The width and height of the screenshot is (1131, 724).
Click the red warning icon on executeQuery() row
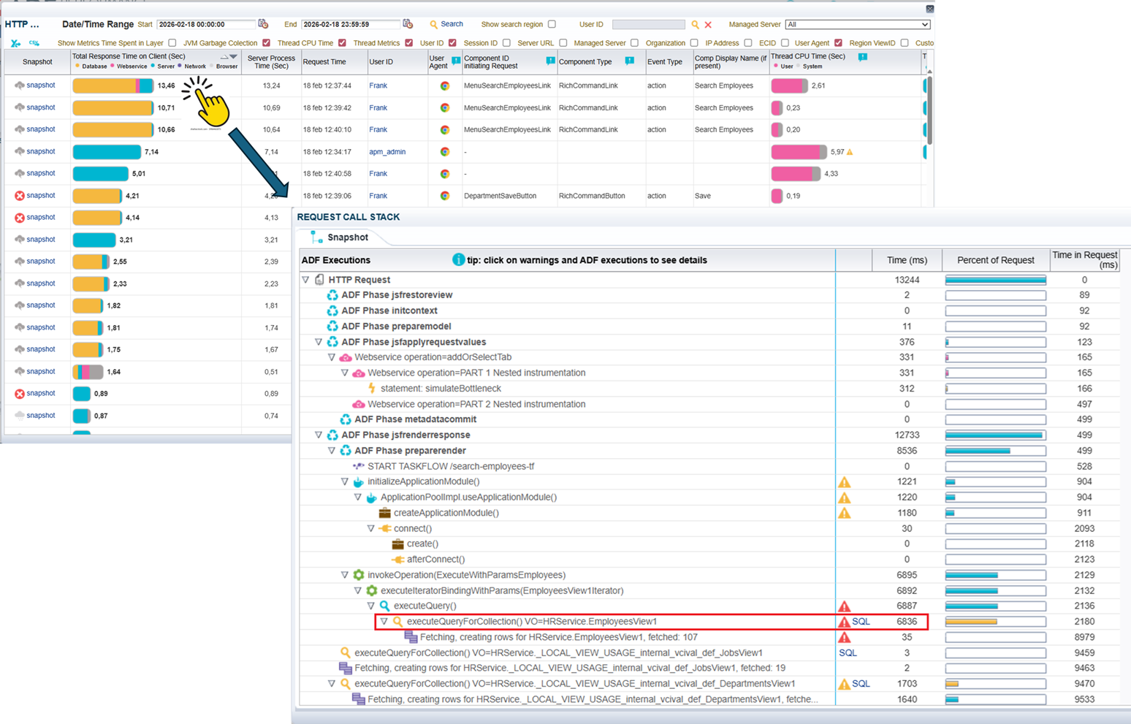(x=844, y=606)
